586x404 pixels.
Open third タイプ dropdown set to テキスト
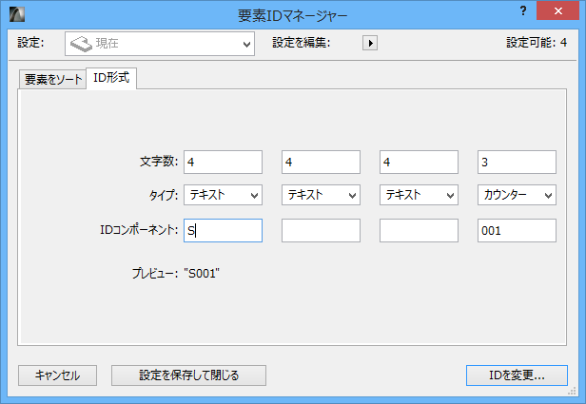click(x=419, y=195)
